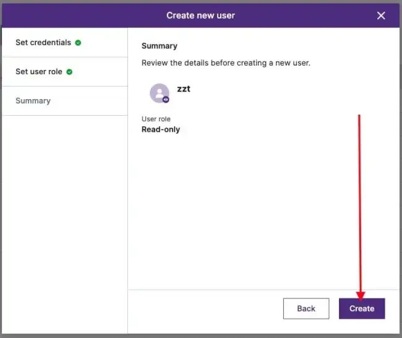Click the eye badge on the avatar

coord(166,100)
